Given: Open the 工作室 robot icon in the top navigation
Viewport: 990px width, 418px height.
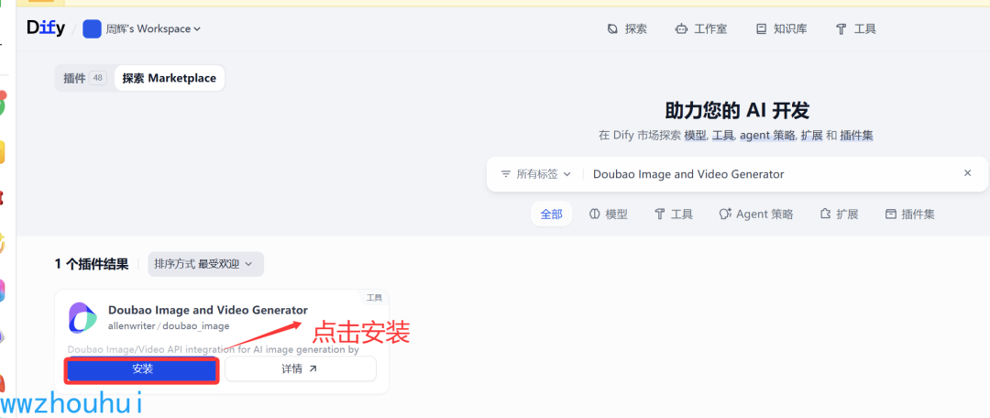Looking at the screenshot, I should pos(681,29).
